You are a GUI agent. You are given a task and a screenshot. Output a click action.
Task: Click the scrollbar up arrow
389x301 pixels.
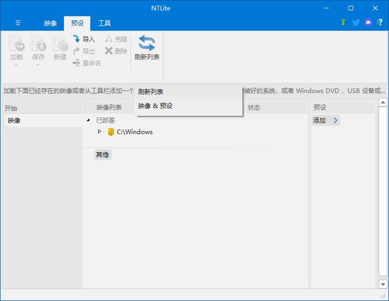(383, 102)
